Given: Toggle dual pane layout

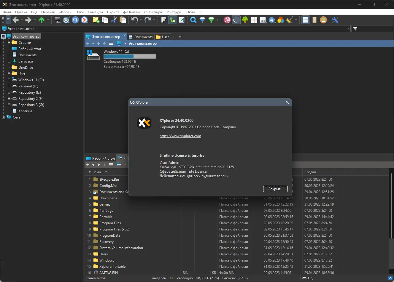Looking at the screenshot, I should [305, 20].
